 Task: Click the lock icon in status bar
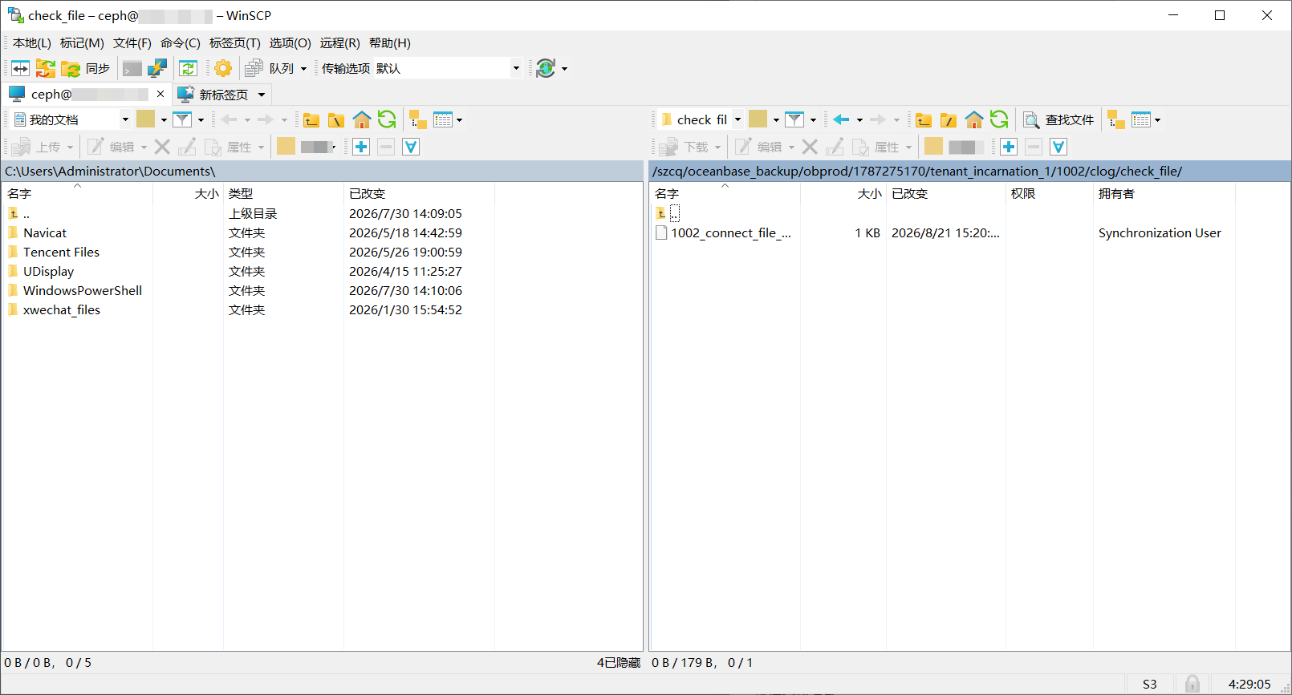(x=1192, y=684)
